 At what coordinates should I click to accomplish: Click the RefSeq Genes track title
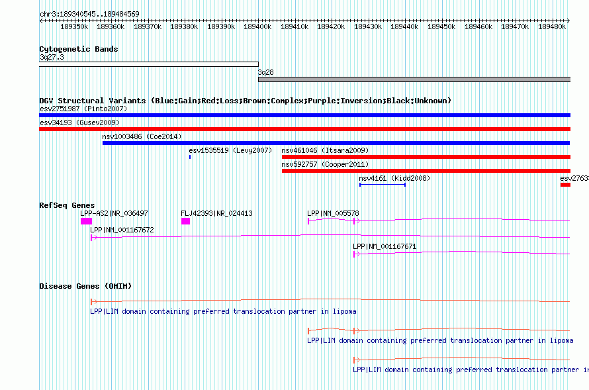[67, 205]
